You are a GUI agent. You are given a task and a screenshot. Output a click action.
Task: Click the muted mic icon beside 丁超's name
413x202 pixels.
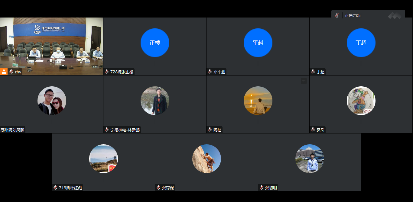click(313, 72)
